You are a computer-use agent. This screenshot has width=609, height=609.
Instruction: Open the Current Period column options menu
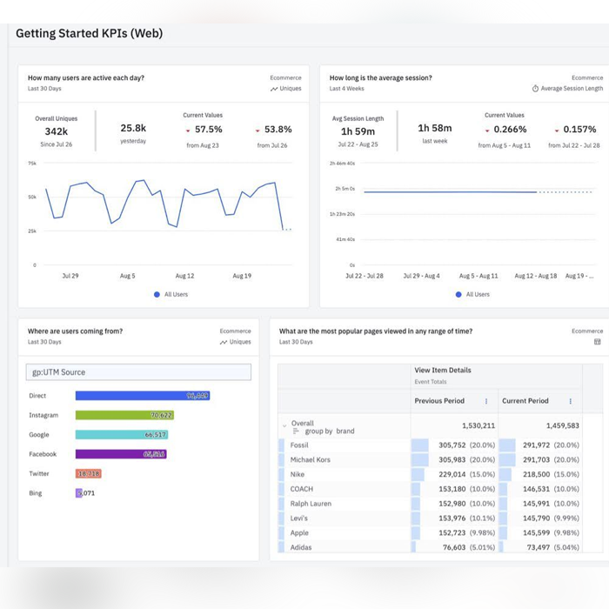coord(570,401)
